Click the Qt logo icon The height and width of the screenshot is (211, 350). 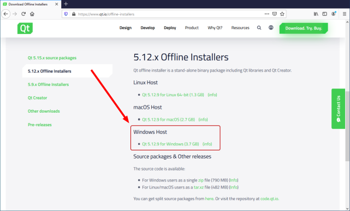25,28
